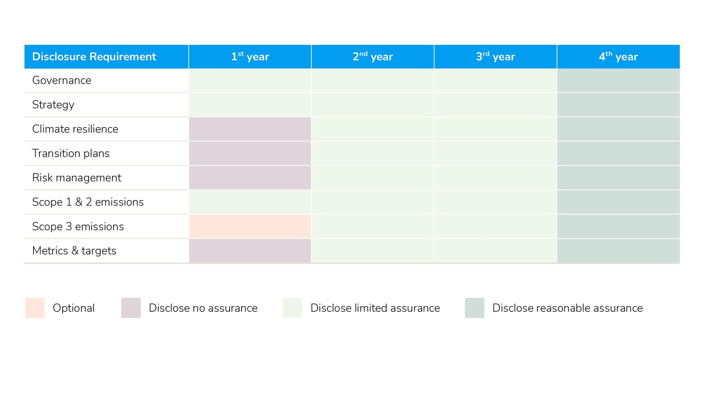
Task: Click the Disclose no assurance legend swatch
Action: pos(131,308)
